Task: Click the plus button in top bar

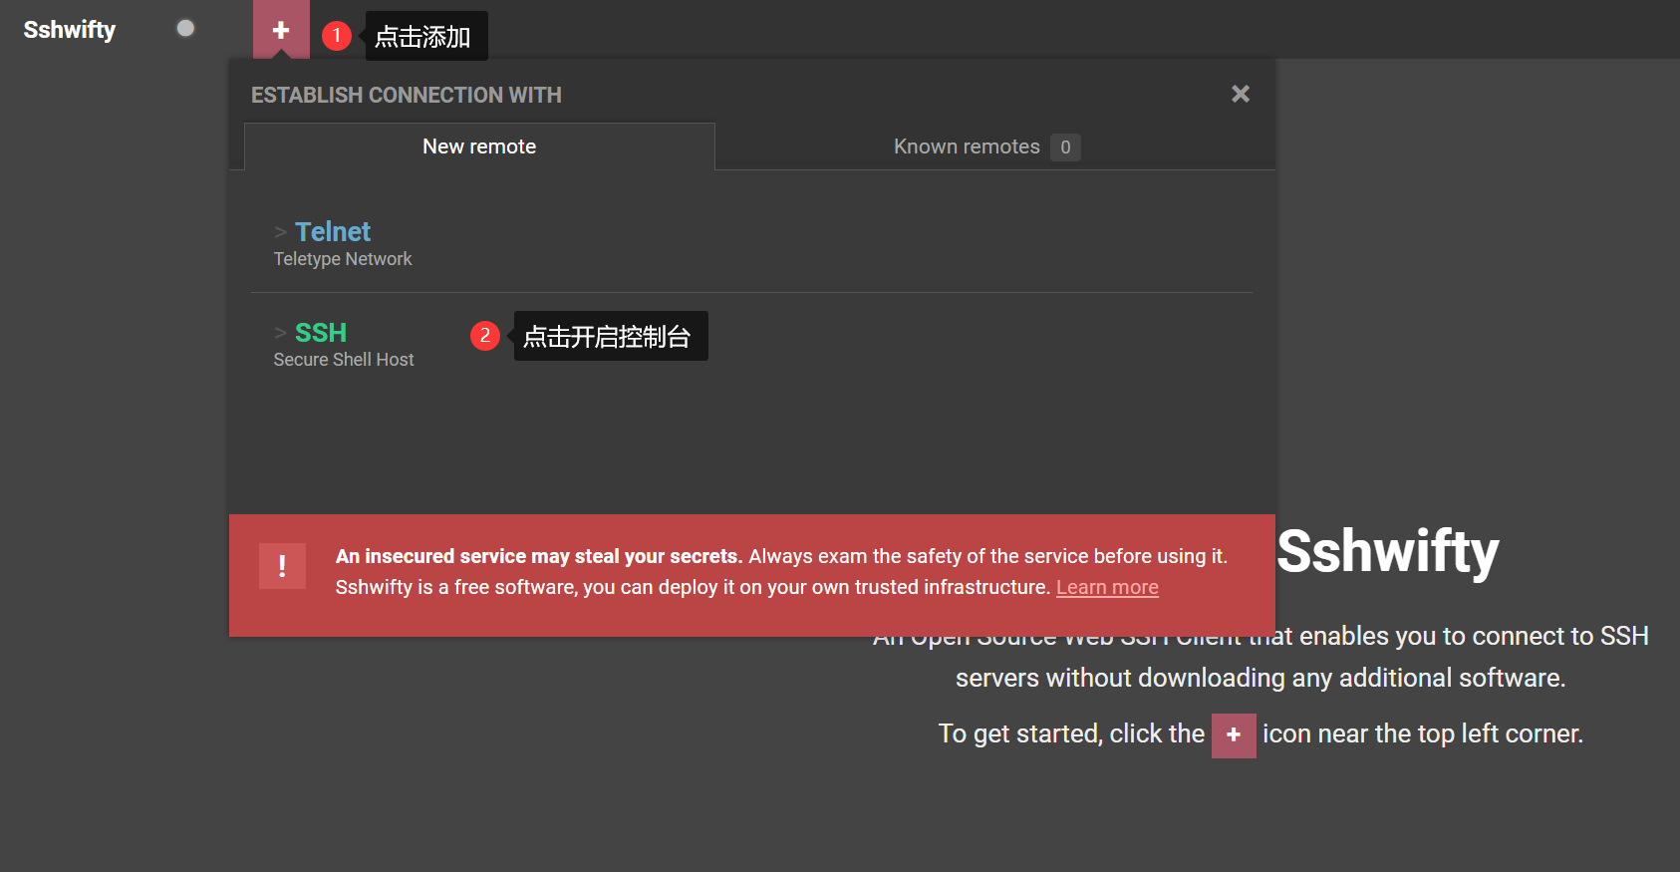Action: pos(281,30)
